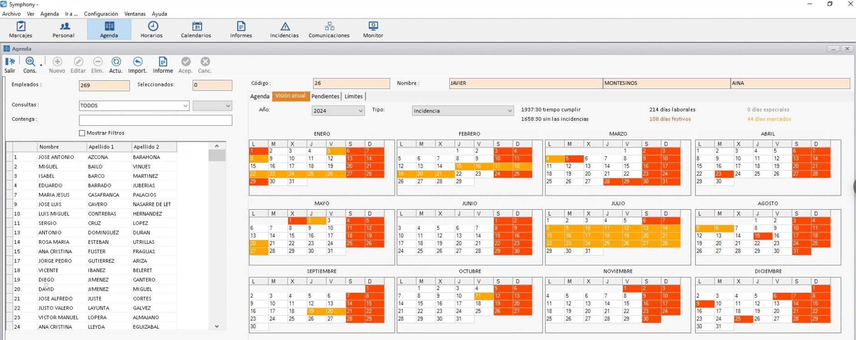Open the Marcajes module

point(20,30)
